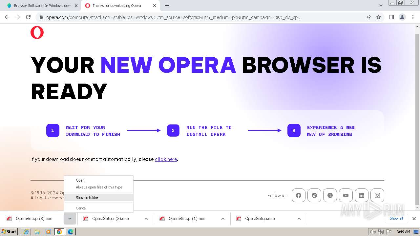This screenshot has height=236, width=420.
Task: Select Cancel in the download menu
Action: coord(99,208)
